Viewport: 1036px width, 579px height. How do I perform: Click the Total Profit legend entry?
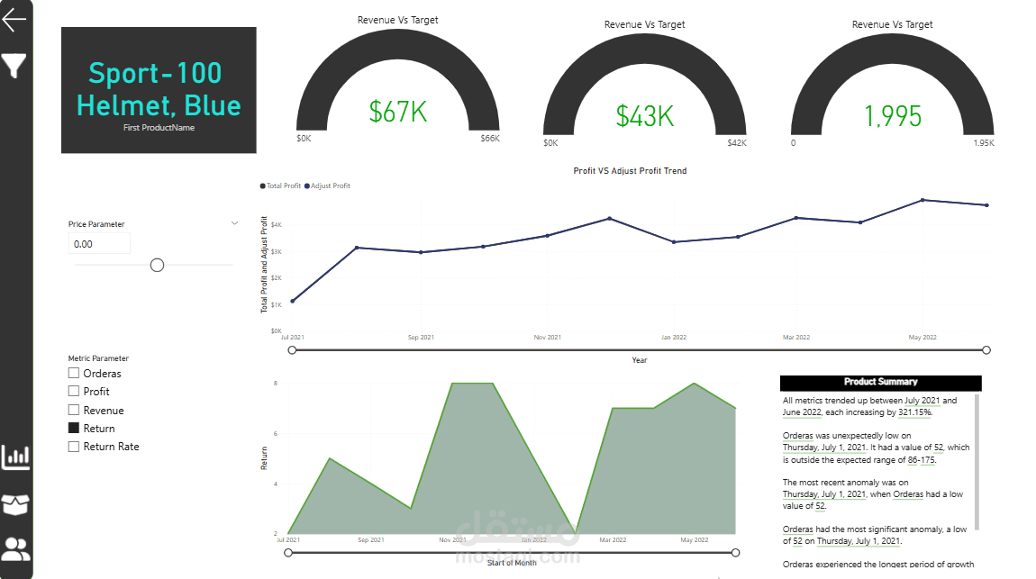point(281,186)
